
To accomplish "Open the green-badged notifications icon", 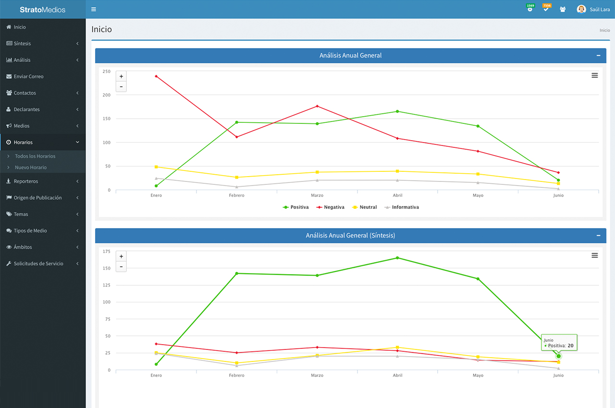I will (530, 10).
